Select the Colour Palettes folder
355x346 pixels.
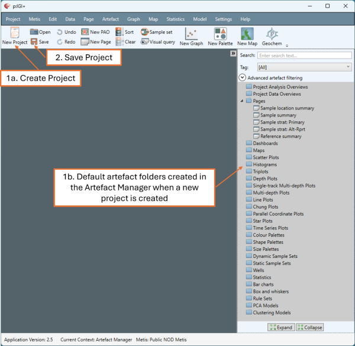[268, 235]
